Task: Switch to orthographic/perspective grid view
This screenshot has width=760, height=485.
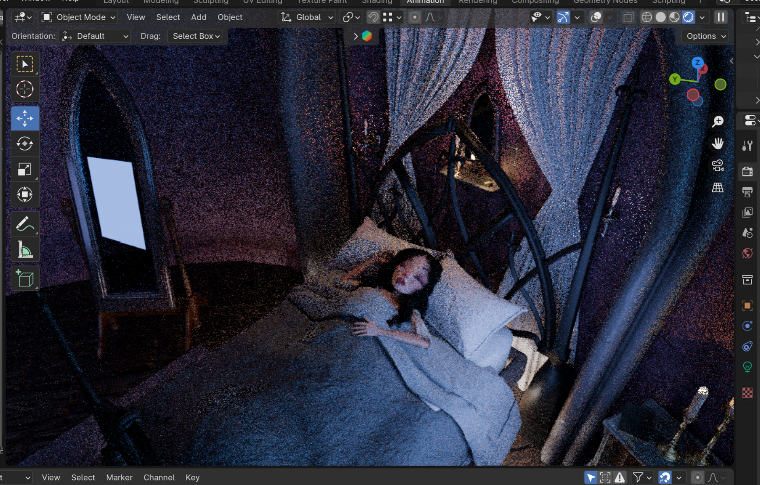Action: [718, 187]
